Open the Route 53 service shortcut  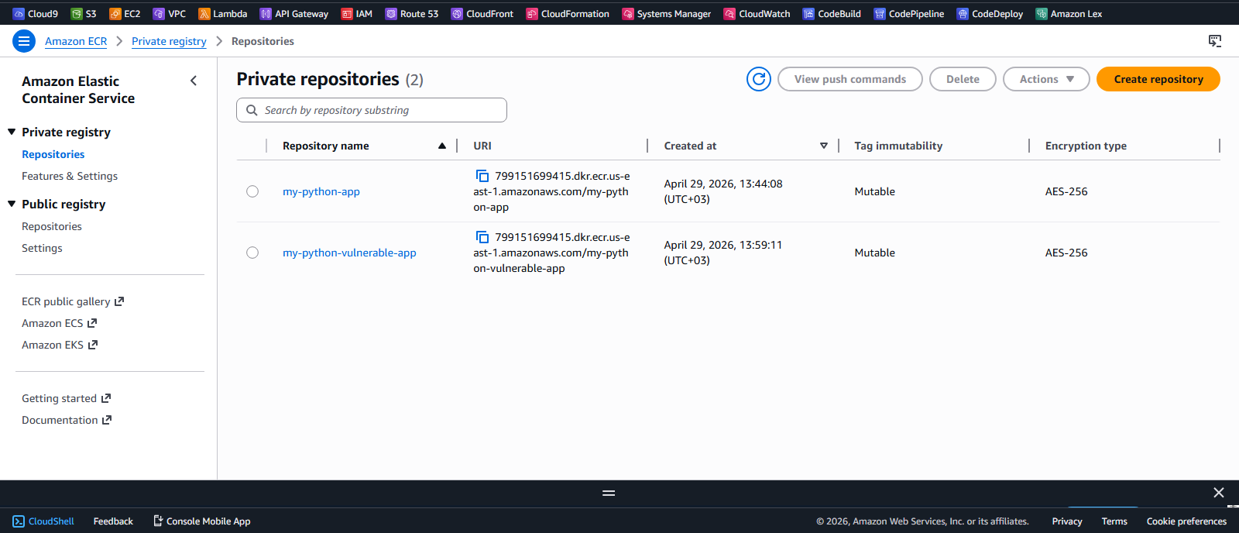[x=411, y=13]
